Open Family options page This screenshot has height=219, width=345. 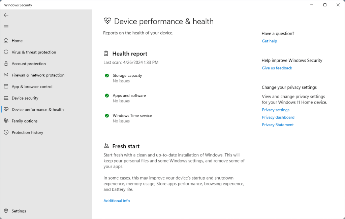(25, 121)
